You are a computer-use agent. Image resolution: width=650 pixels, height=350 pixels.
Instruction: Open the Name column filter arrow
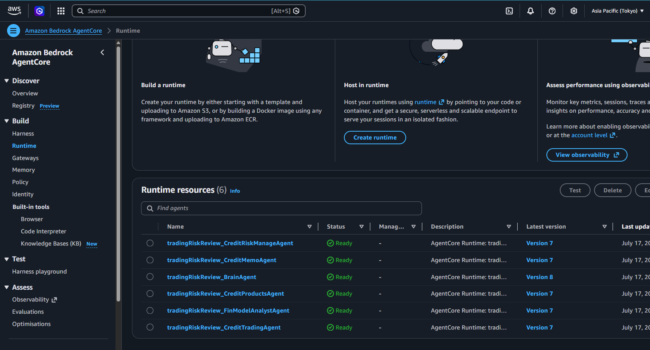click(310, 227)
